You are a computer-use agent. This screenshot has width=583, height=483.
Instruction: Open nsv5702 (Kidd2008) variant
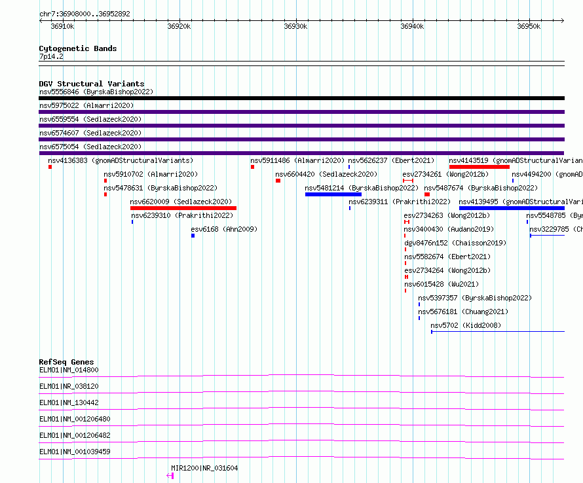(466, 325)
